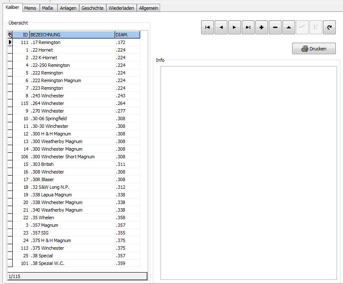343x284 pixels.
Task: Open the Memo tab
Action: pyautogui.click(x=30, y=8)
